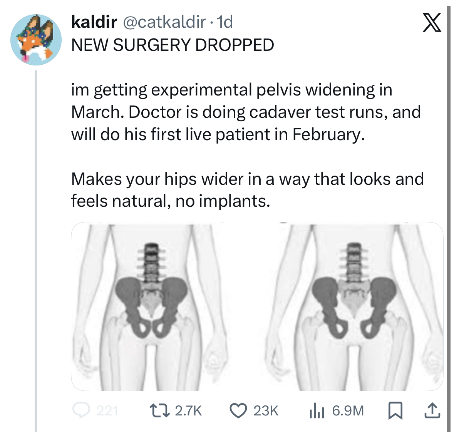The height and width of the screenshot is (432, 454).
Task: Open the 6.9M views analytics count
Action: click(348, 411)
